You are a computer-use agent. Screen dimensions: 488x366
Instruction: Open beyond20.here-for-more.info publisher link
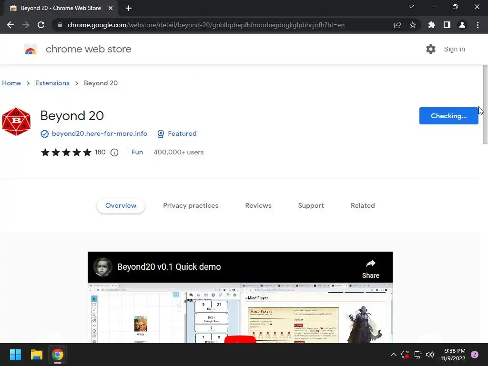click(x=100, y=133)
